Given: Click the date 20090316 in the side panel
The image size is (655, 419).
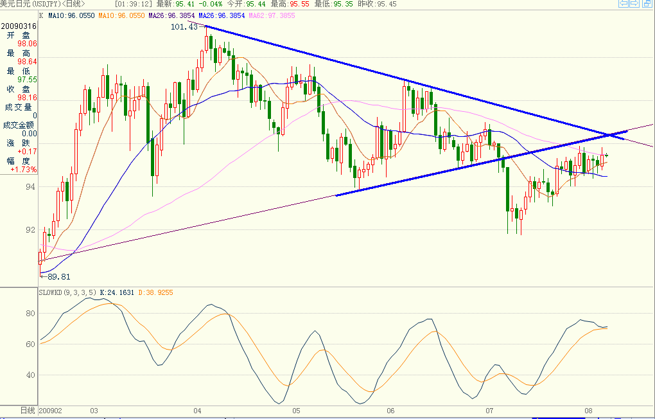Looking at the screenshot, I should [19, 26].
